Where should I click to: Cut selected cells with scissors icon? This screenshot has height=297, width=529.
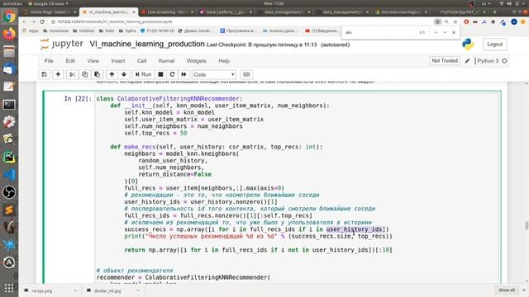(x=72, y=74)
